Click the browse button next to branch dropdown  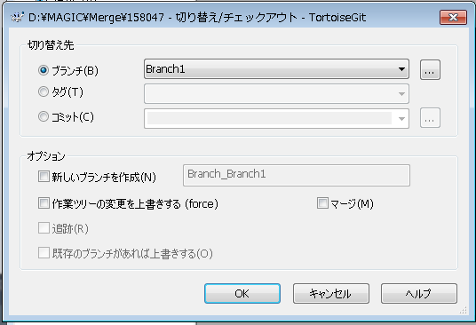(430, 70)
